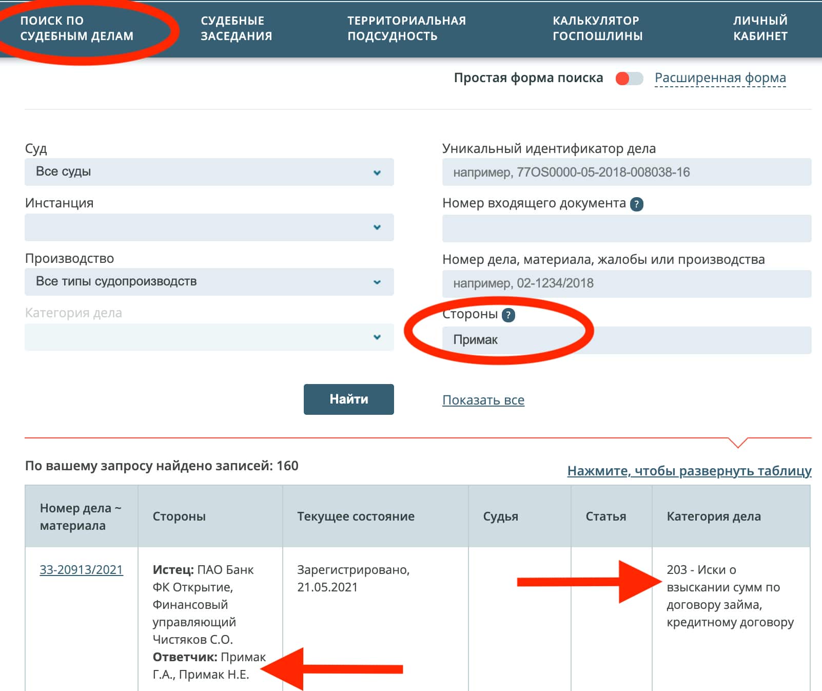This screenshot has height=691, width=822.
Task: Click Нажмите, чтобы развернуть таблицу
Action: pos(689,469)
